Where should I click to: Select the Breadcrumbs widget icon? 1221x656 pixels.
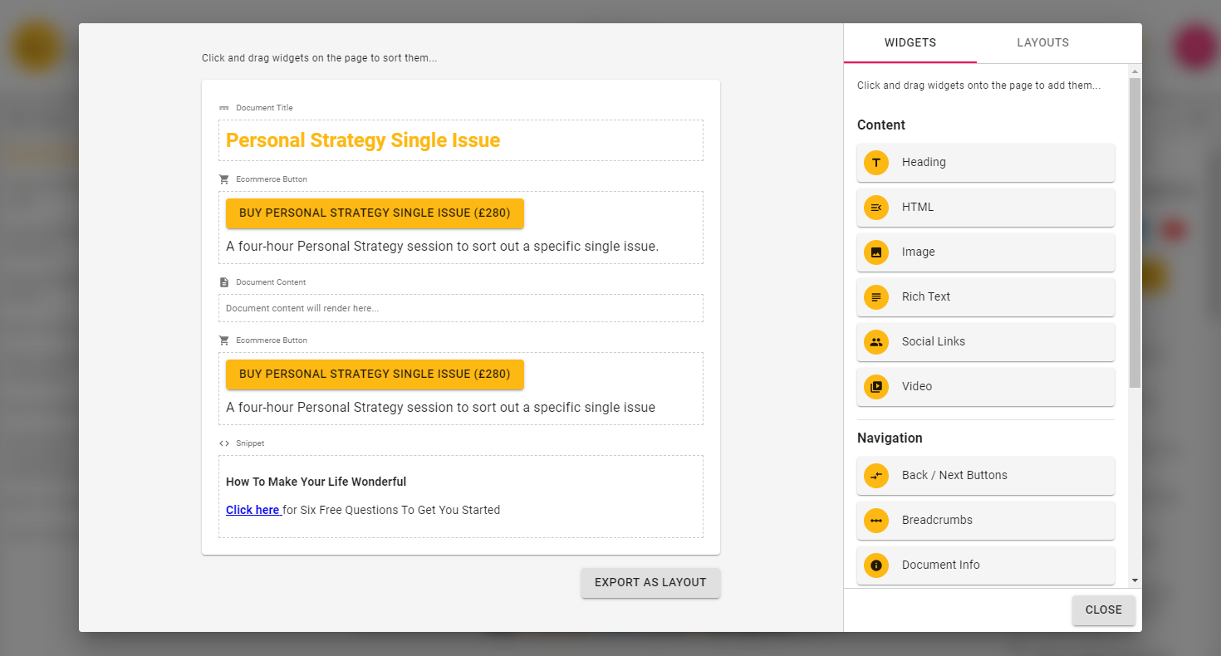[876, 521]
